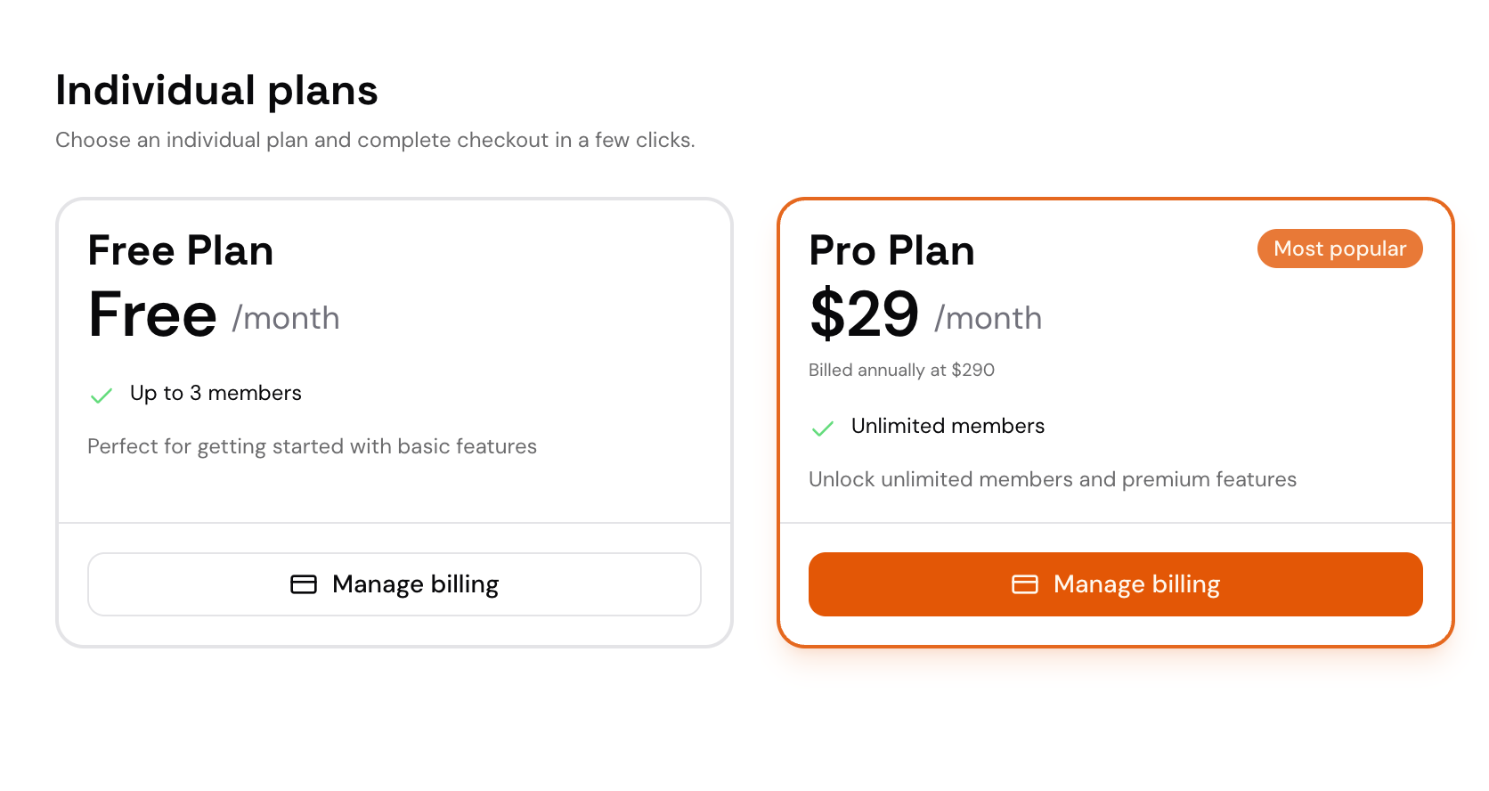Click the $29 price figure
Screen dimensions: 1489x791
click(864, 314)
